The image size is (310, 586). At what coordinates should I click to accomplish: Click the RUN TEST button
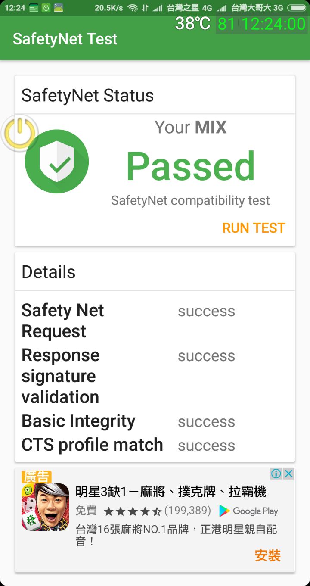click(254, 228)
